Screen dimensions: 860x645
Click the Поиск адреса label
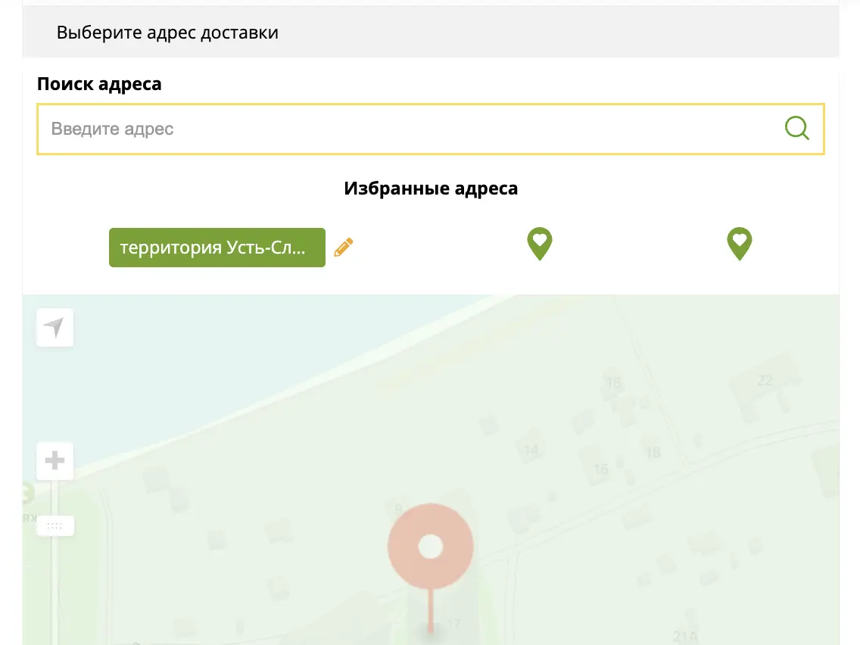pyautogui.click(x=99, y=84)
